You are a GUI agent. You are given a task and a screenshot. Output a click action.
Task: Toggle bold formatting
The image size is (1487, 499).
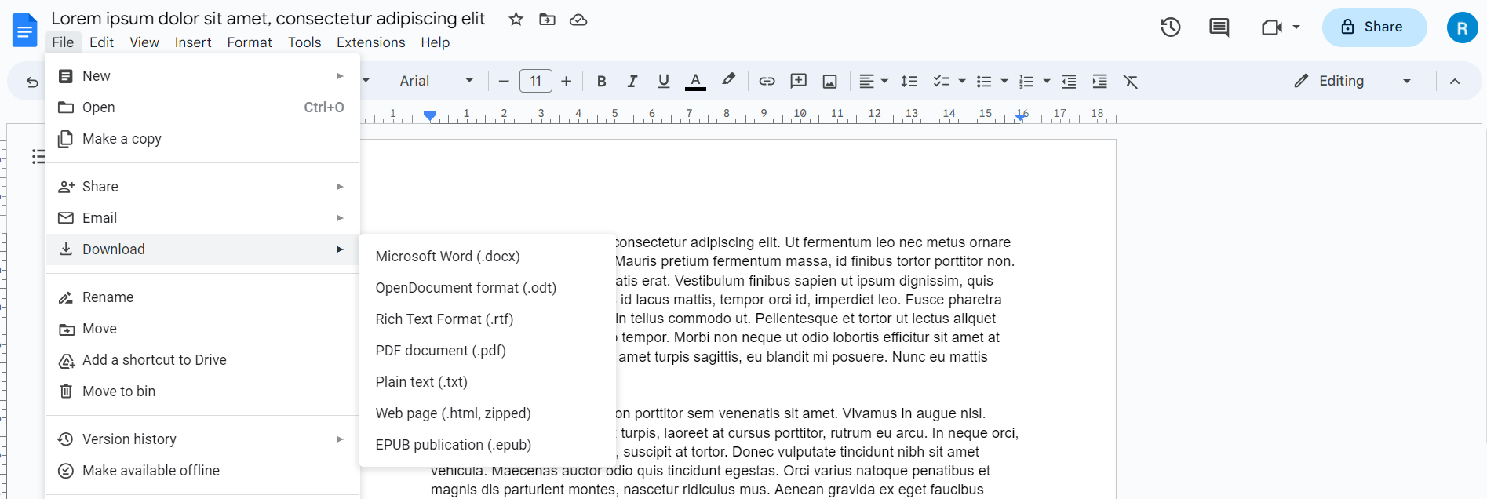point(601,82)
